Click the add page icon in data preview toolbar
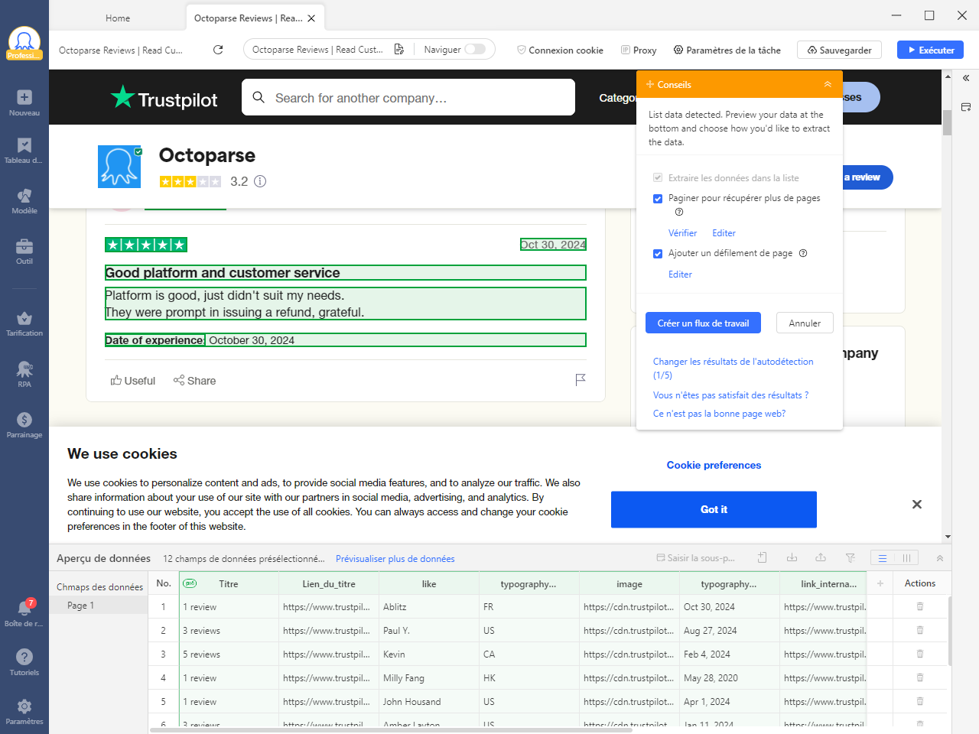The height and width of the screenshot is (734, 979). (x=763, y=558)
